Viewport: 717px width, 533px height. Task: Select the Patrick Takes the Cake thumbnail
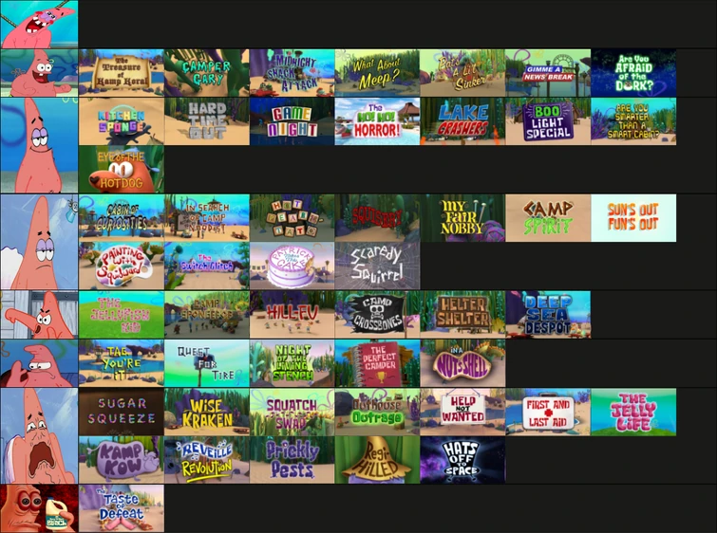(x=292, y=266)
